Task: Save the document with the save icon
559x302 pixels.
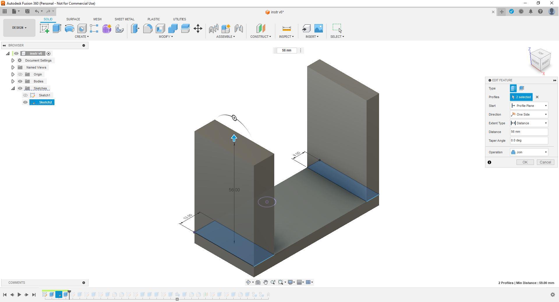Action: [x=27, y=12]
